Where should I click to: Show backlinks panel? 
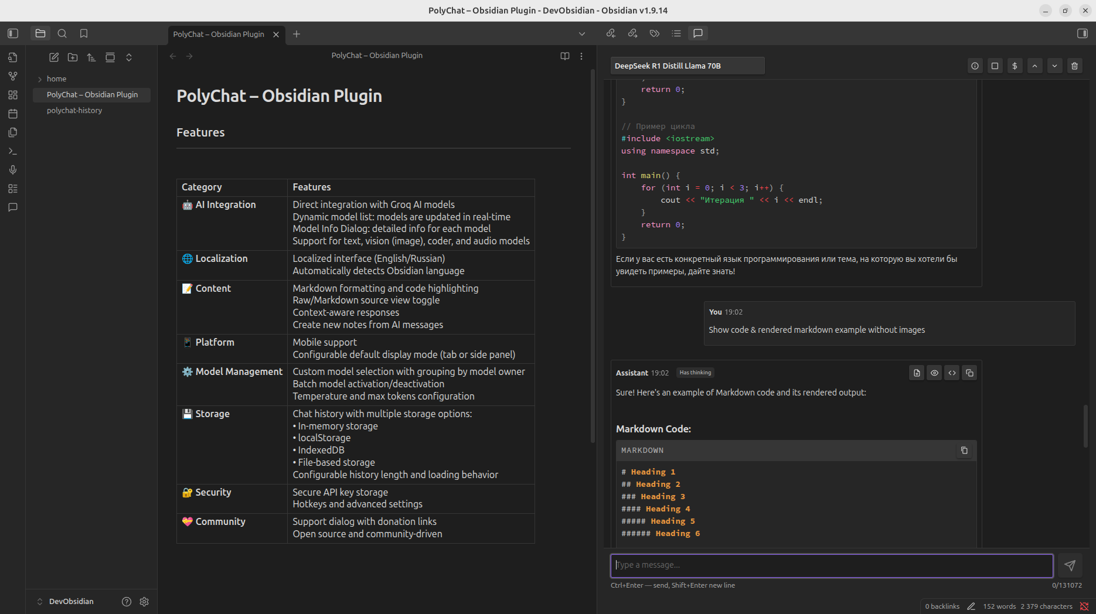[x=611, y=33]
